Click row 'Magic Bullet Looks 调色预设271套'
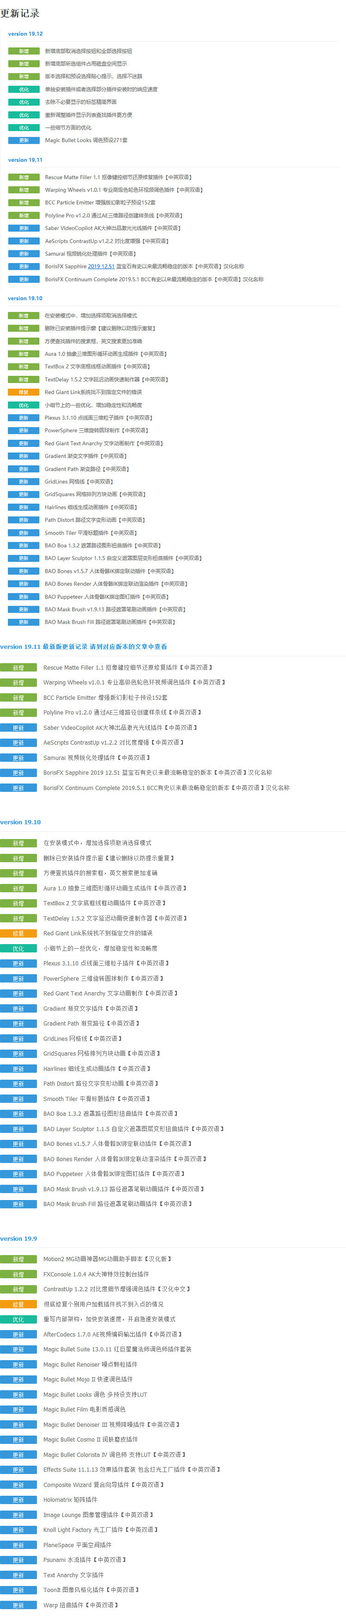Image resolution: width=346 pixels, height=1617 pixels. coord(86,140)
